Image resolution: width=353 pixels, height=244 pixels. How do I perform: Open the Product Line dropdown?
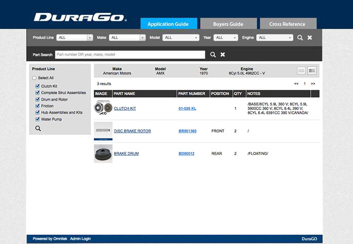(75, 38)
